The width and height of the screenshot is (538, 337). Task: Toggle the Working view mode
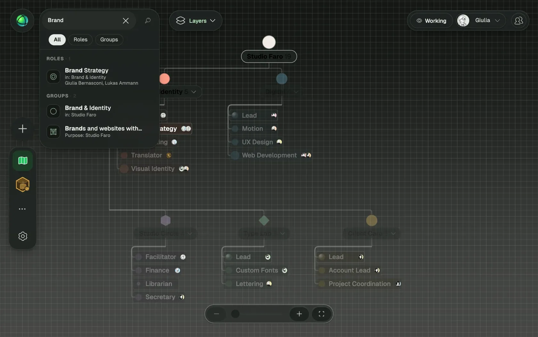tap(431, 21)
